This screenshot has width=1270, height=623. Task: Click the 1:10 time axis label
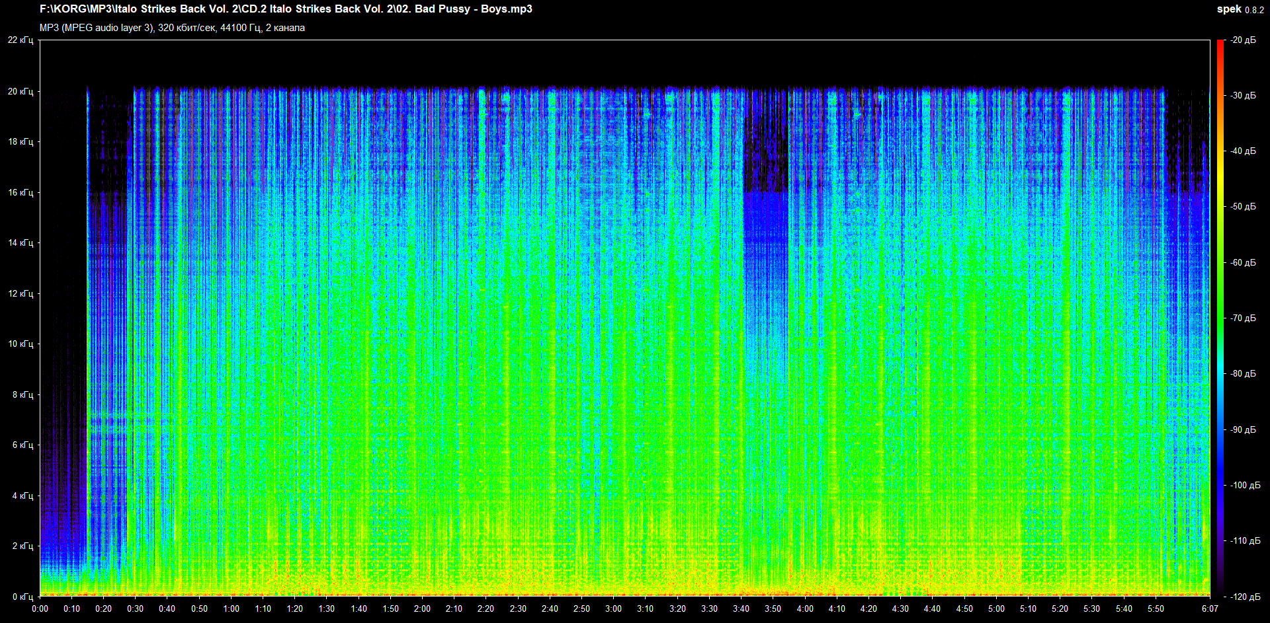point(263,608)
